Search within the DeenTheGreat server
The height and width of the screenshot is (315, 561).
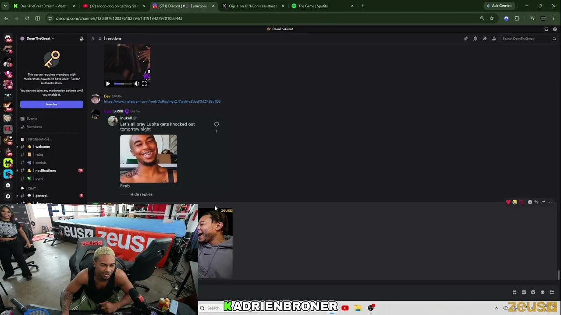click(x=529, y=38)
